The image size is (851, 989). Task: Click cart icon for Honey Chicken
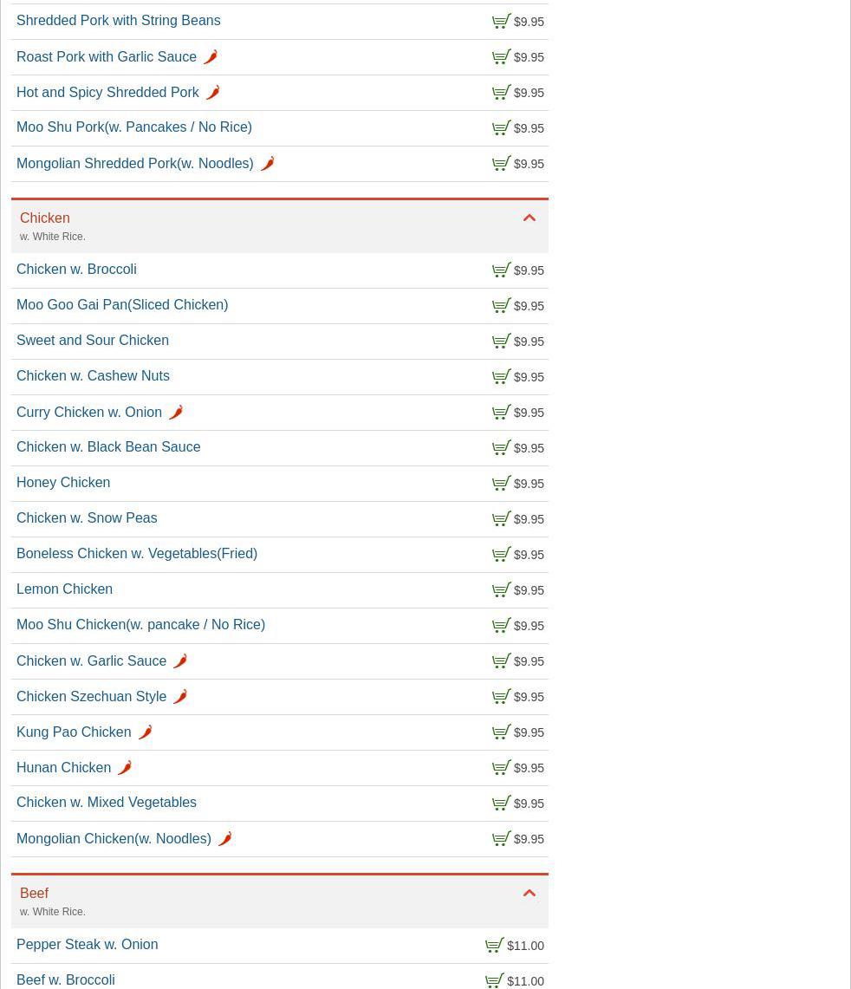click(501, 484)
